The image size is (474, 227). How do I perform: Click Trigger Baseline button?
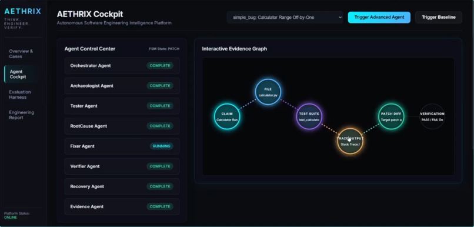click(439, 18)
